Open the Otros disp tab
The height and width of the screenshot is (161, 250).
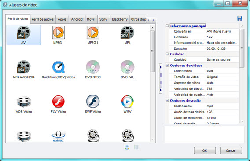[x=138, y=19]
